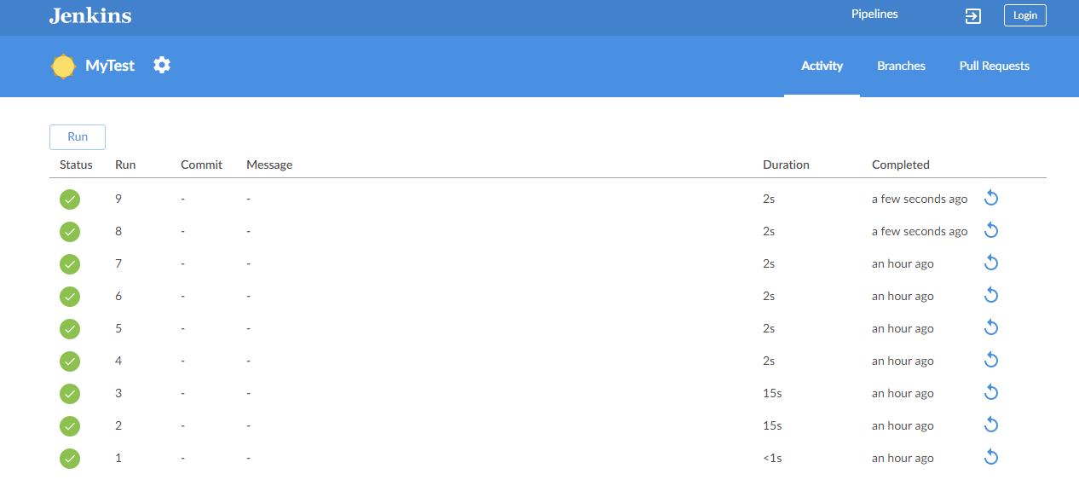Screen dimensions: 1079x503
Task: Open the Pull Requests tab
Action: [994, 66]
